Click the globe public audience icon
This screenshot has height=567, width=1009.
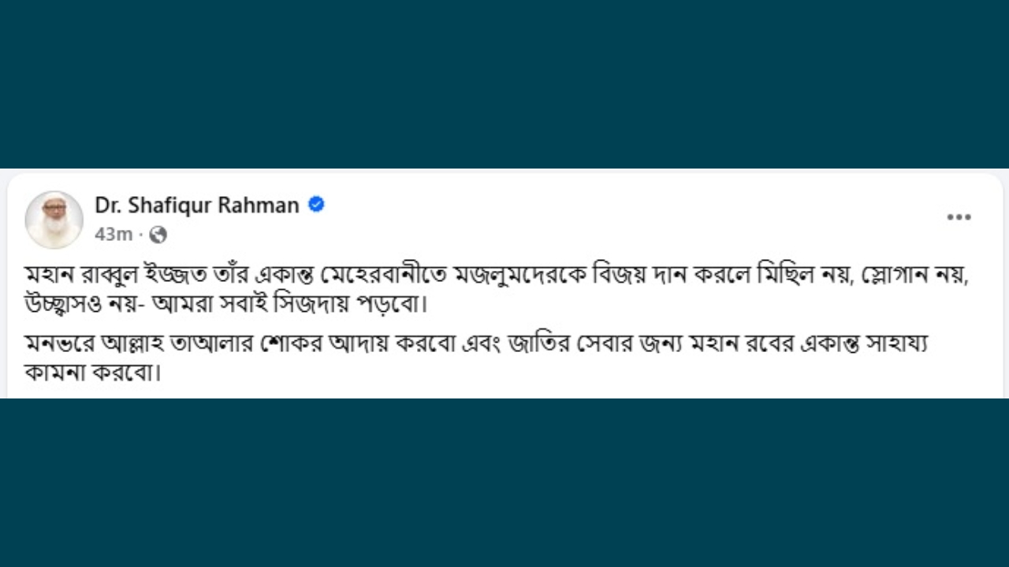tap(158, 234)
